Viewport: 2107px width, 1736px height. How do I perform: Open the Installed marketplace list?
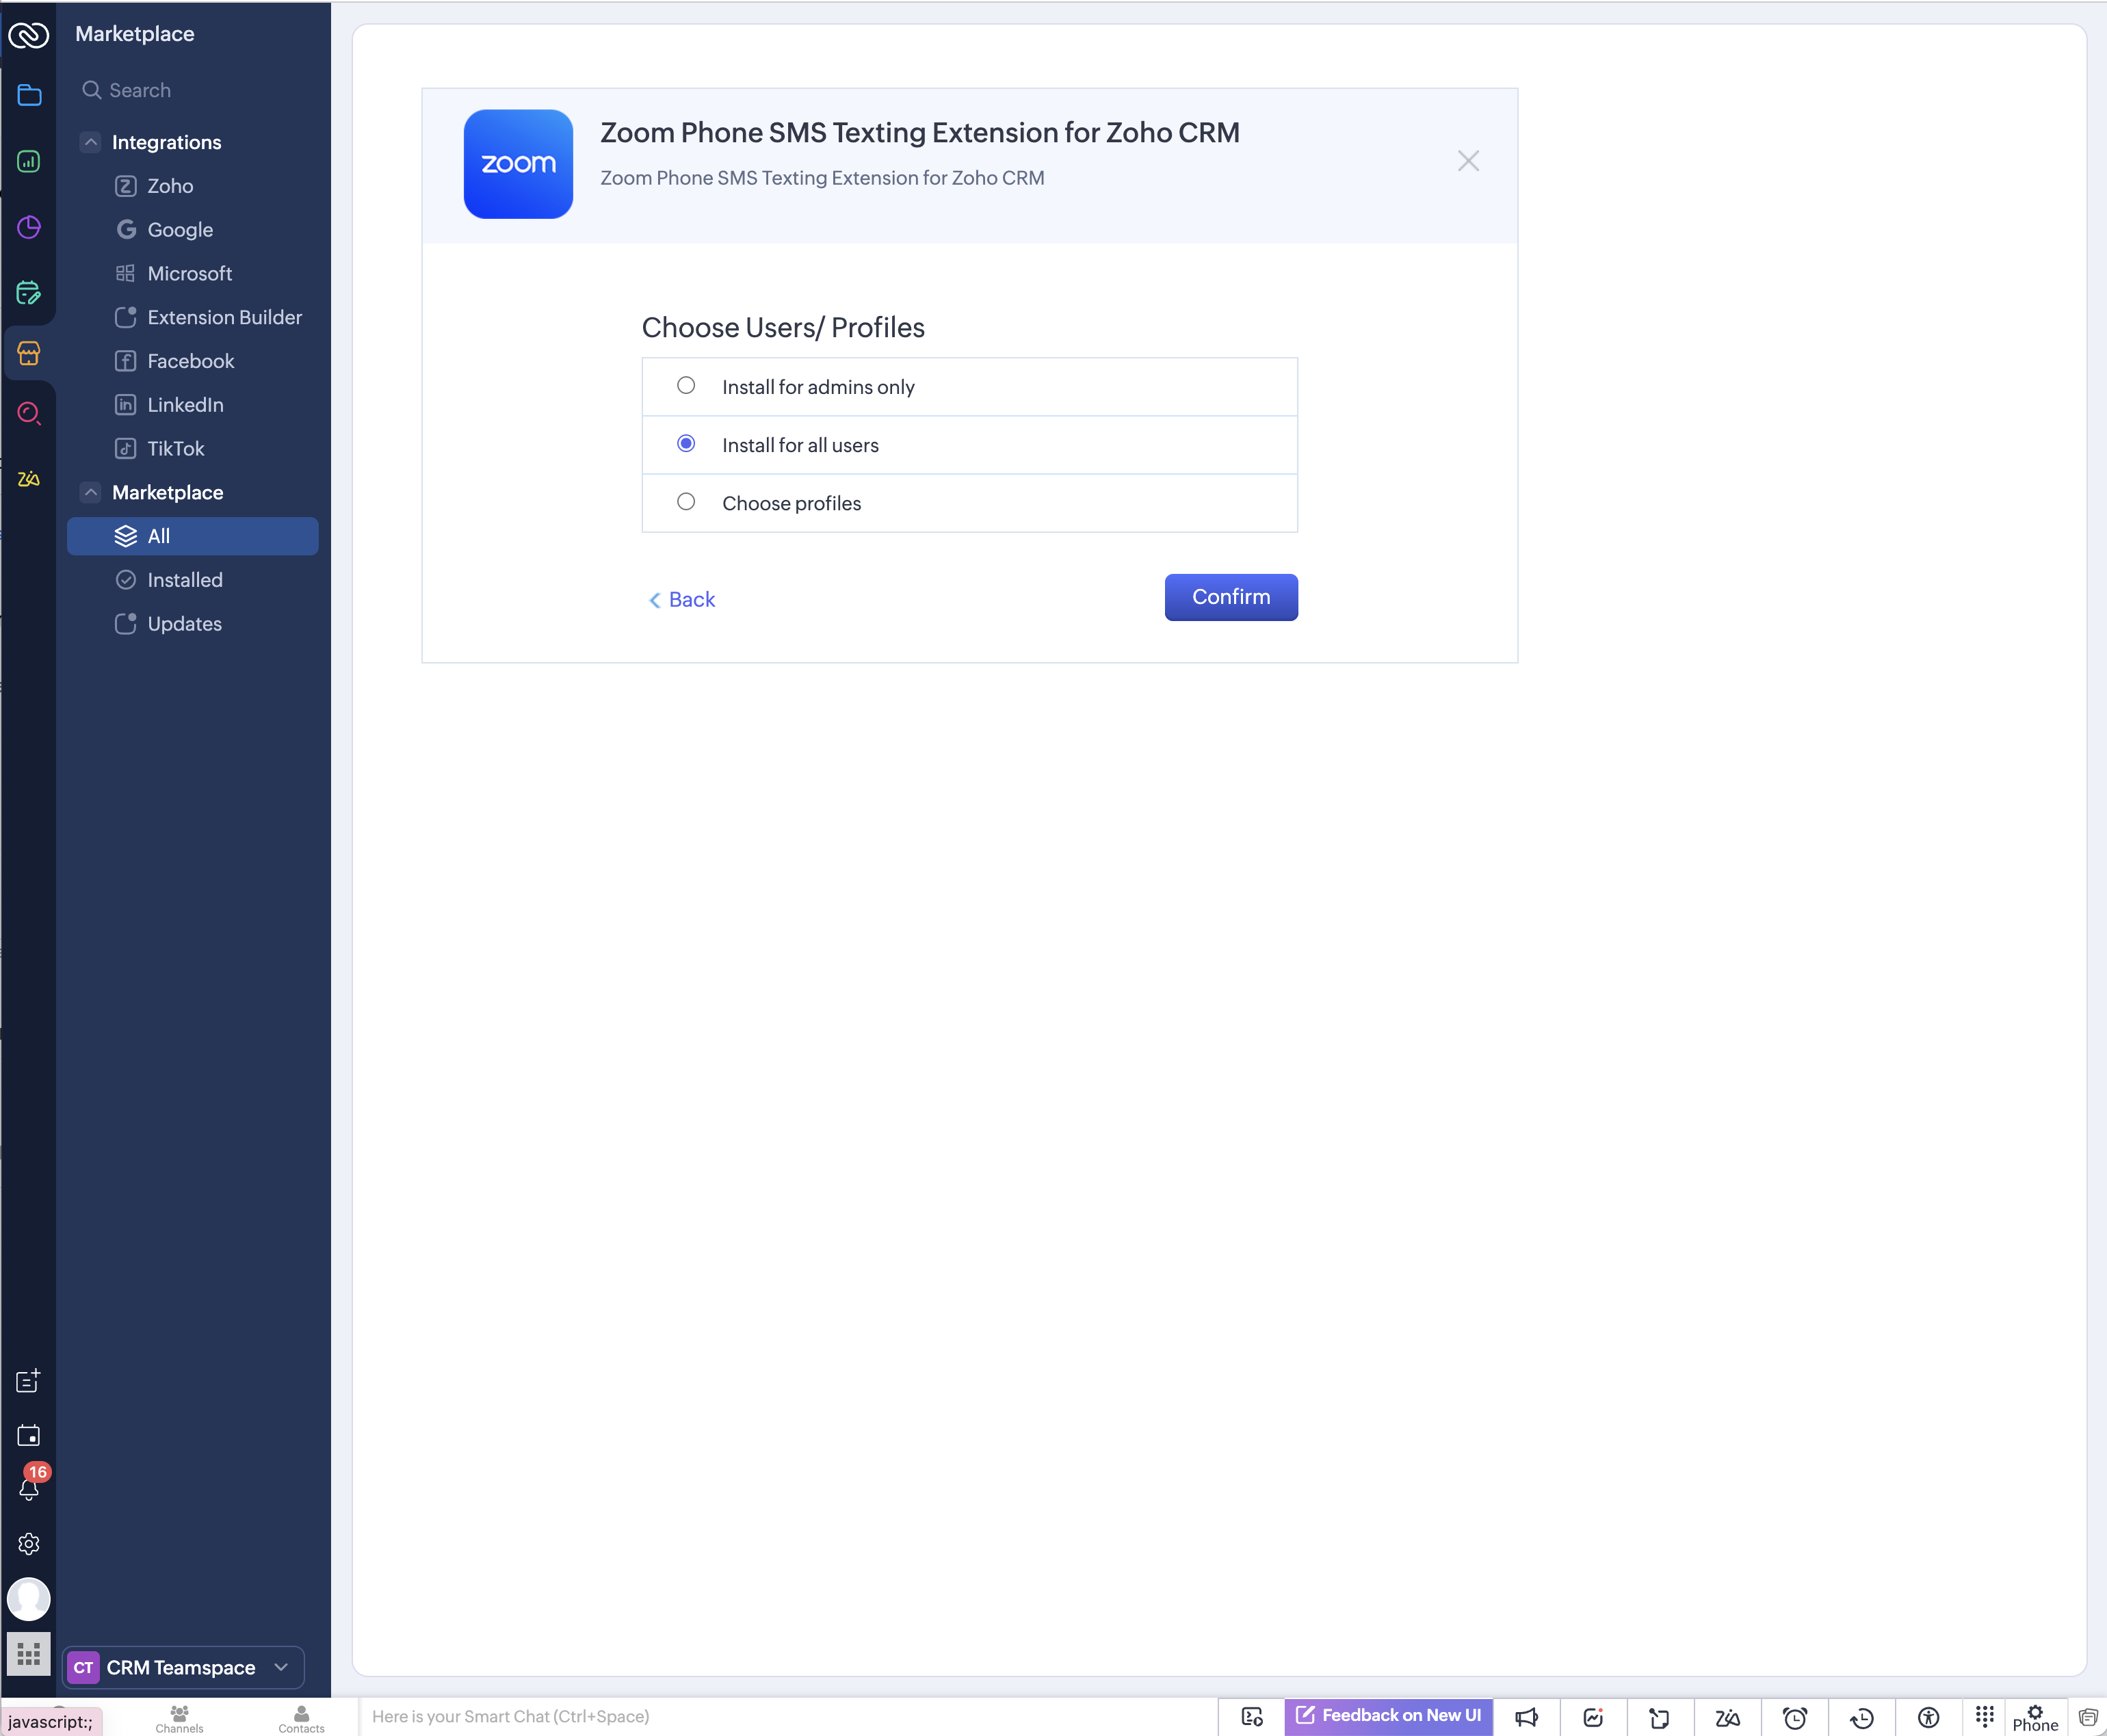[x=185, y=580]
